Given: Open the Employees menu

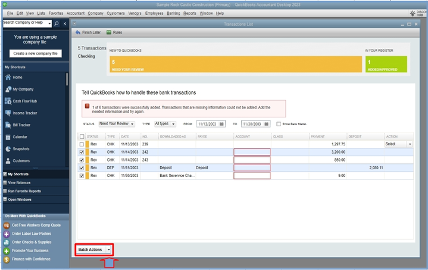Looking at the screenshot, I should click(x=154, y=13).
